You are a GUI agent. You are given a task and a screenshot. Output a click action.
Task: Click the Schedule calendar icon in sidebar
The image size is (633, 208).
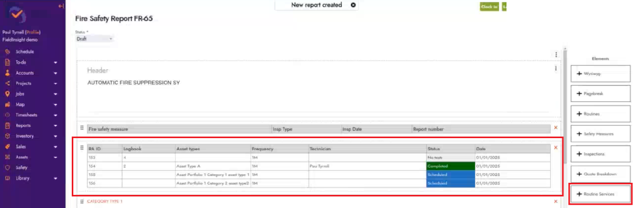(x=7, y=52)
